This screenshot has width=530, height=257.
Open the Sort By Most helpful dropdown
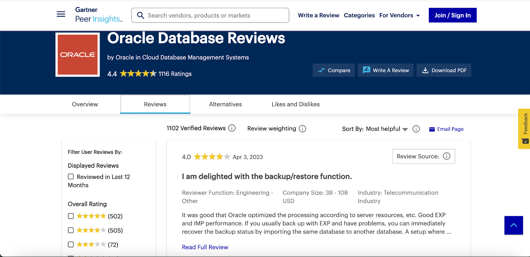click(386, 129)
